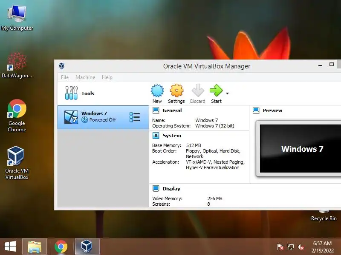Click the General section title link
Viewport: 341px width, 255px height.
[172, 110]
